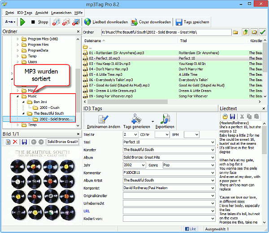
Task: Click the Dateinamen ändern button
Action: (104, 122)
